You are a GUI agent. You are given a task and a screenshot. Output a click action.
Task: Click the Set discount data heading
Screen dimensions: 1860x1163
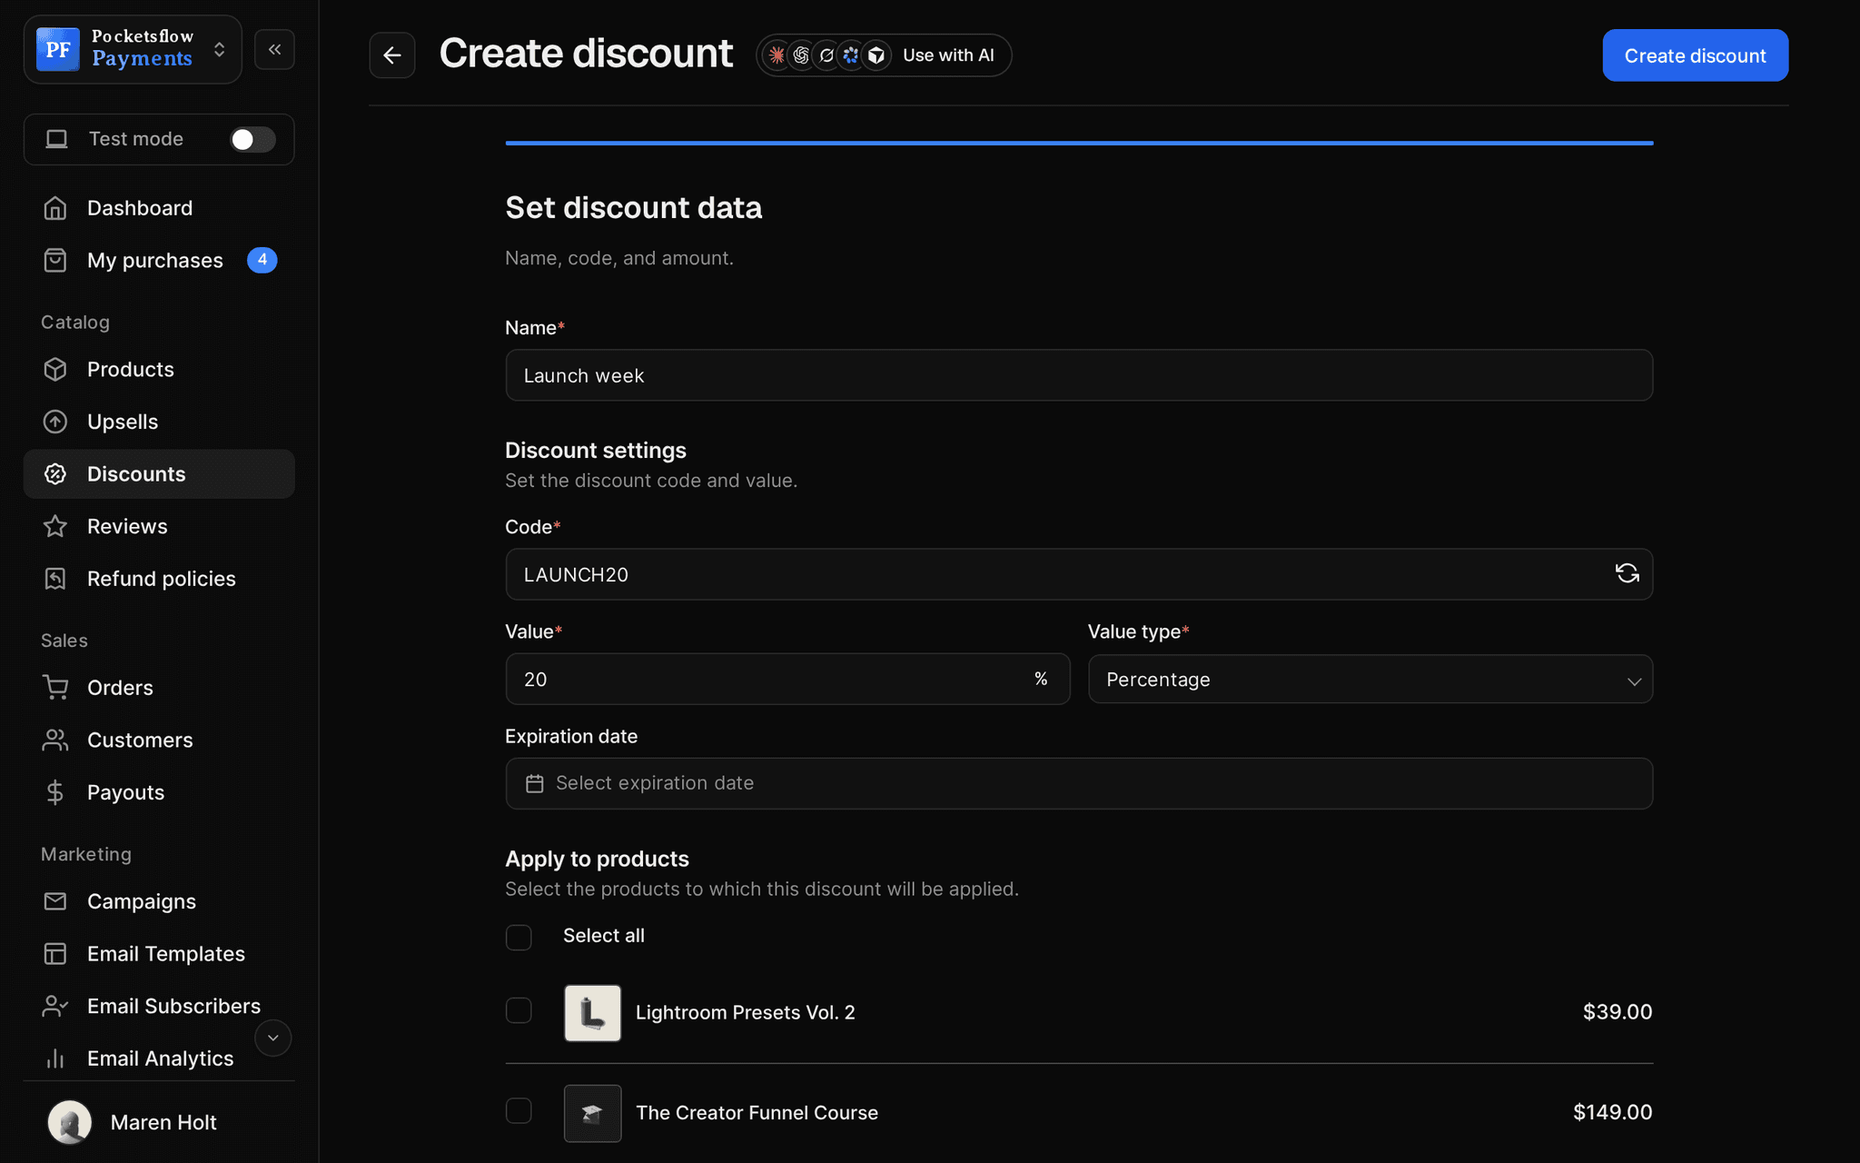[633, 208]
